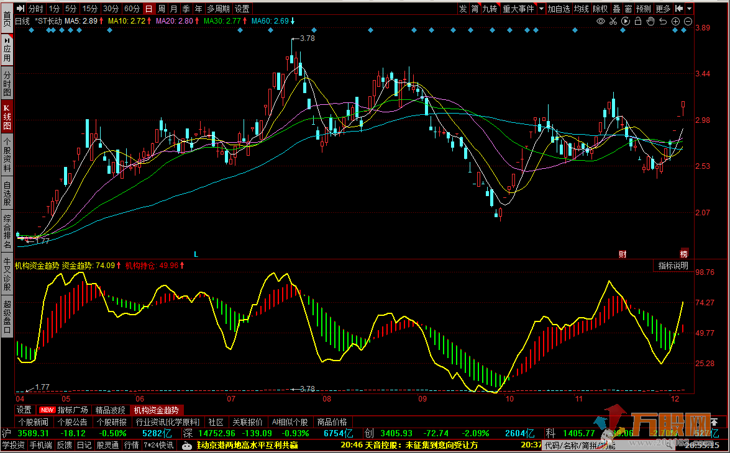Click the 叠 overlay button
This screenshot has width=730, height=453.
pos(616,8)
